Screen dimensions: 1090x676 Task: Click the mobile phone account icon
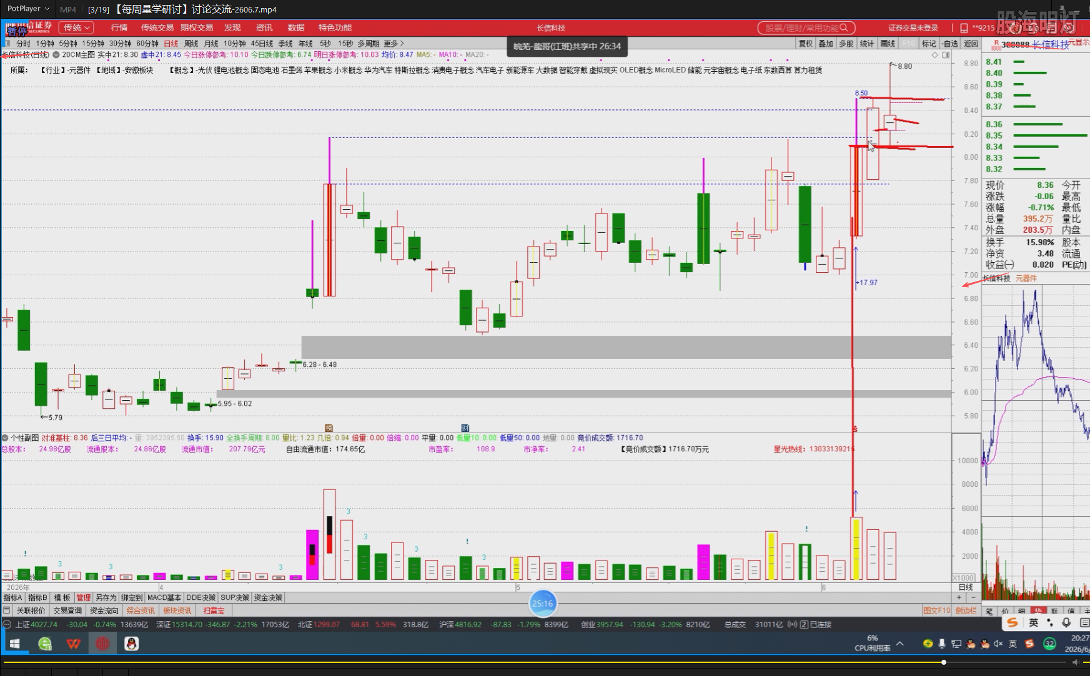point(964,28)
